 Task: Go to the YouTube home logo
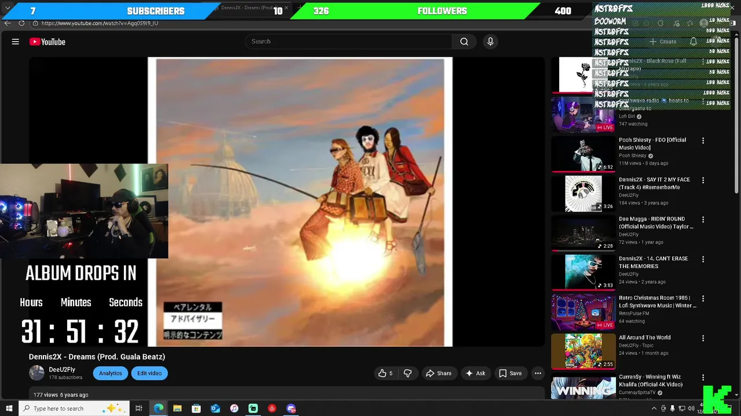(x=47, y=42)
